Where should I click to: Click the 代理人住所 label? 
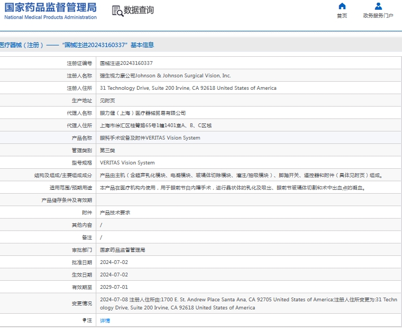(x=80, y=126)
